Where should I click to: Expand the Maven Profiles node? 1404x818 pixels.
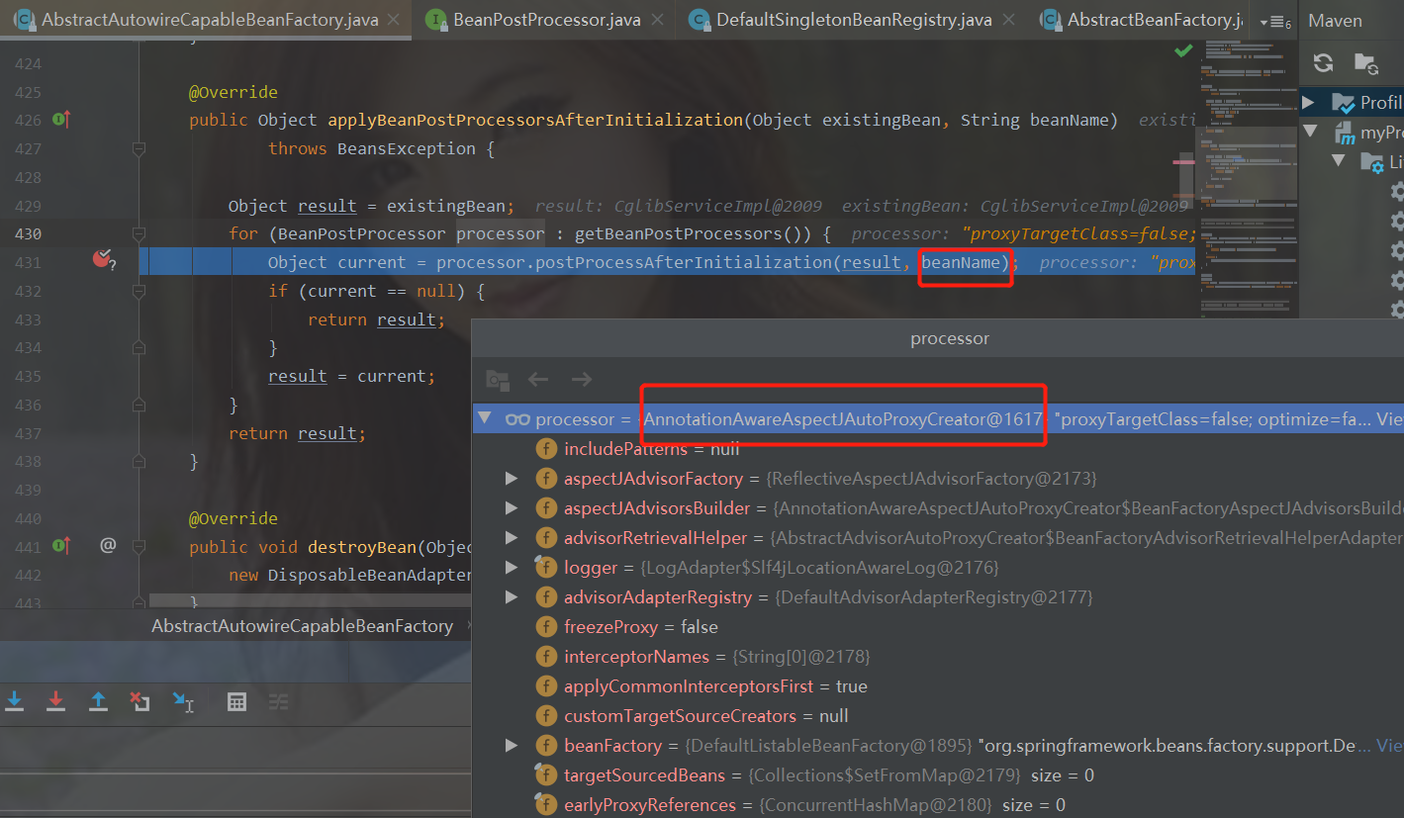click(x=1309, y=102)
